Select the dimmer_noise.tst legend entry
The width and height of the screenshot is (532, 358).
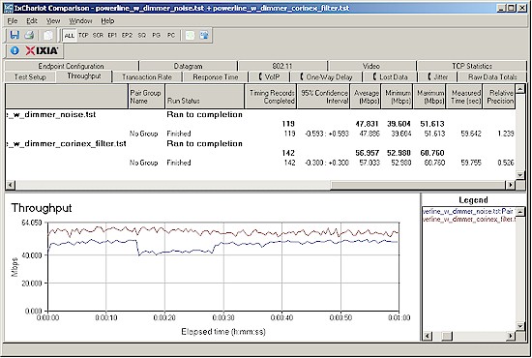coord(468,212)
